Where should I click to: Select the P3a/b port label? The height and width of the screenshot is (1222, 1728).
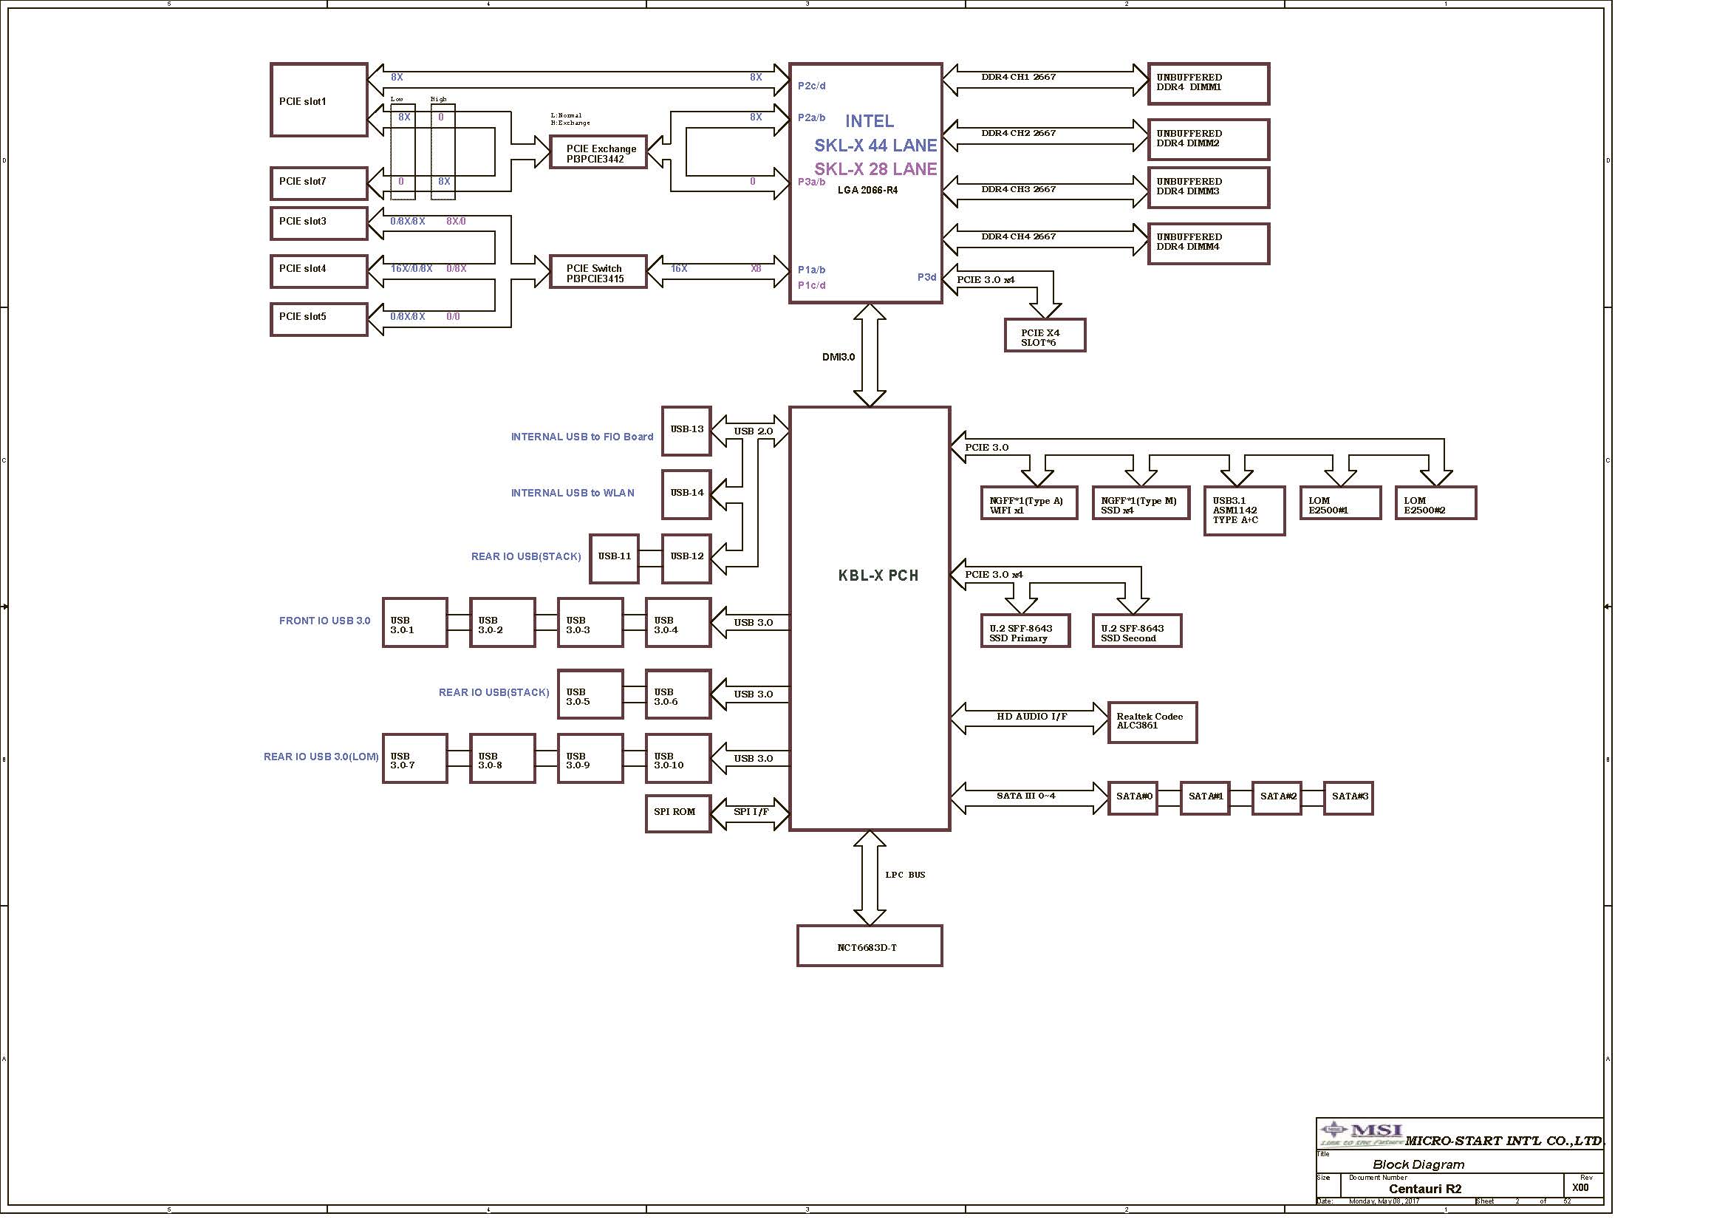811,181
